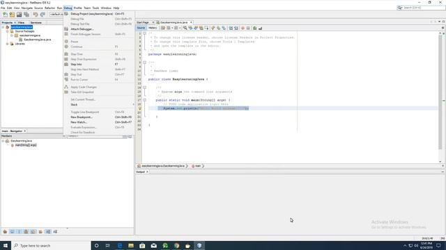Image resolution: width=446 pixels, height=250 pixels.
Task: Select Step Into from Debug menu
Action: [x=99, y=65]
